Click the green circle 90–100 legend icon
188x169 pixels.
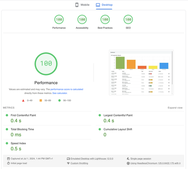59,100
